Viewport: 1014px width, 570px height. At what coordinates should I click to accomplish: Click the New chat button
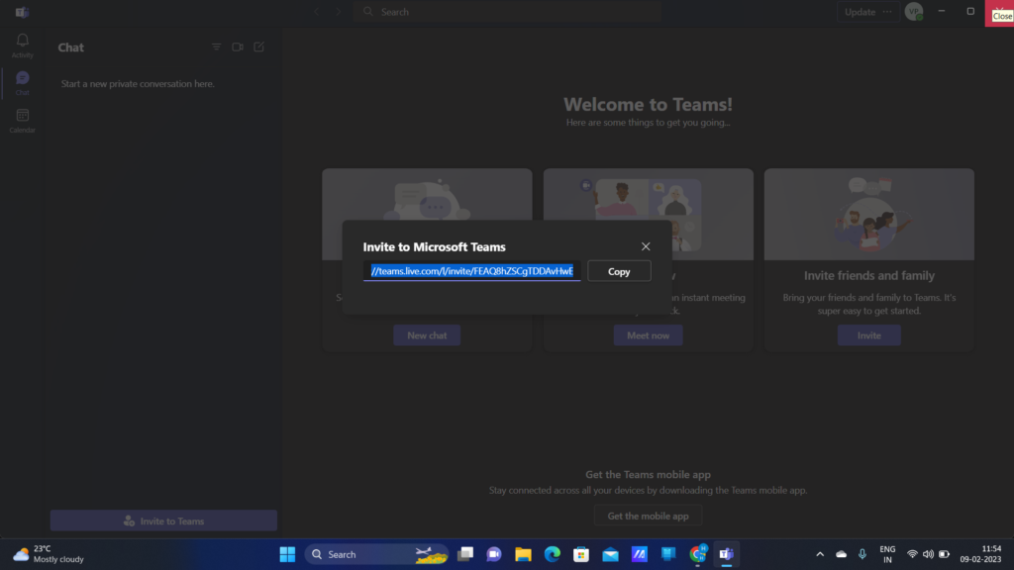coord(427,335)
